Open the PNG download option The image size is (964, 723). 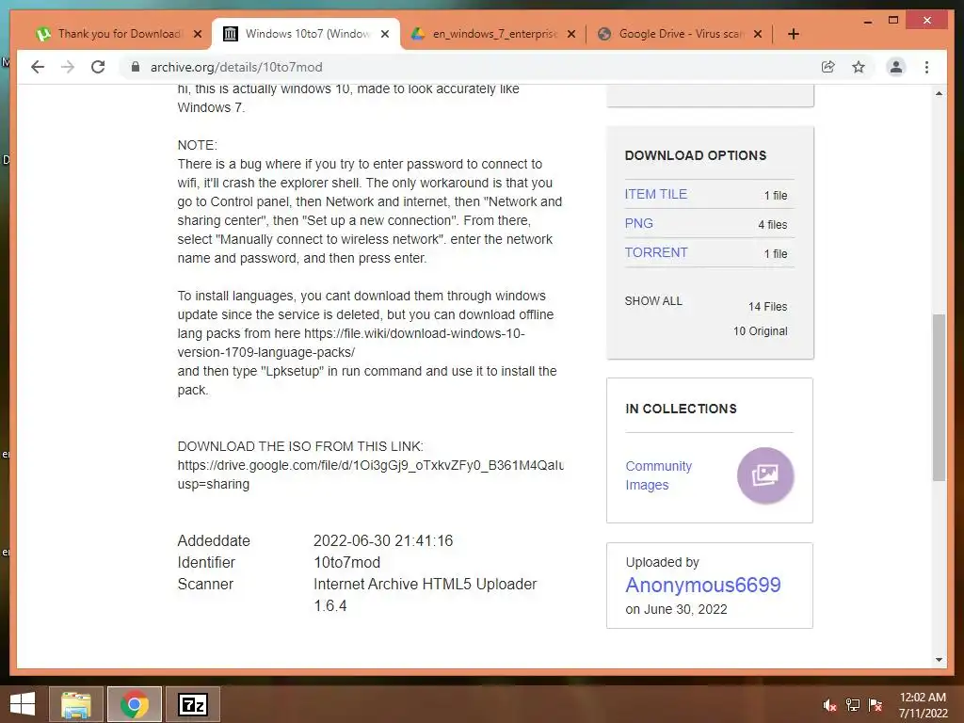[x=639, y=223]
